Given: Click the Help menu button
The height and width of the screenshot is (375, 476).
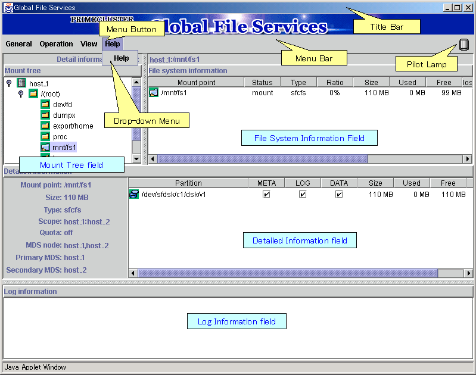Looking at the screenshot, I should tap(113, 44).
